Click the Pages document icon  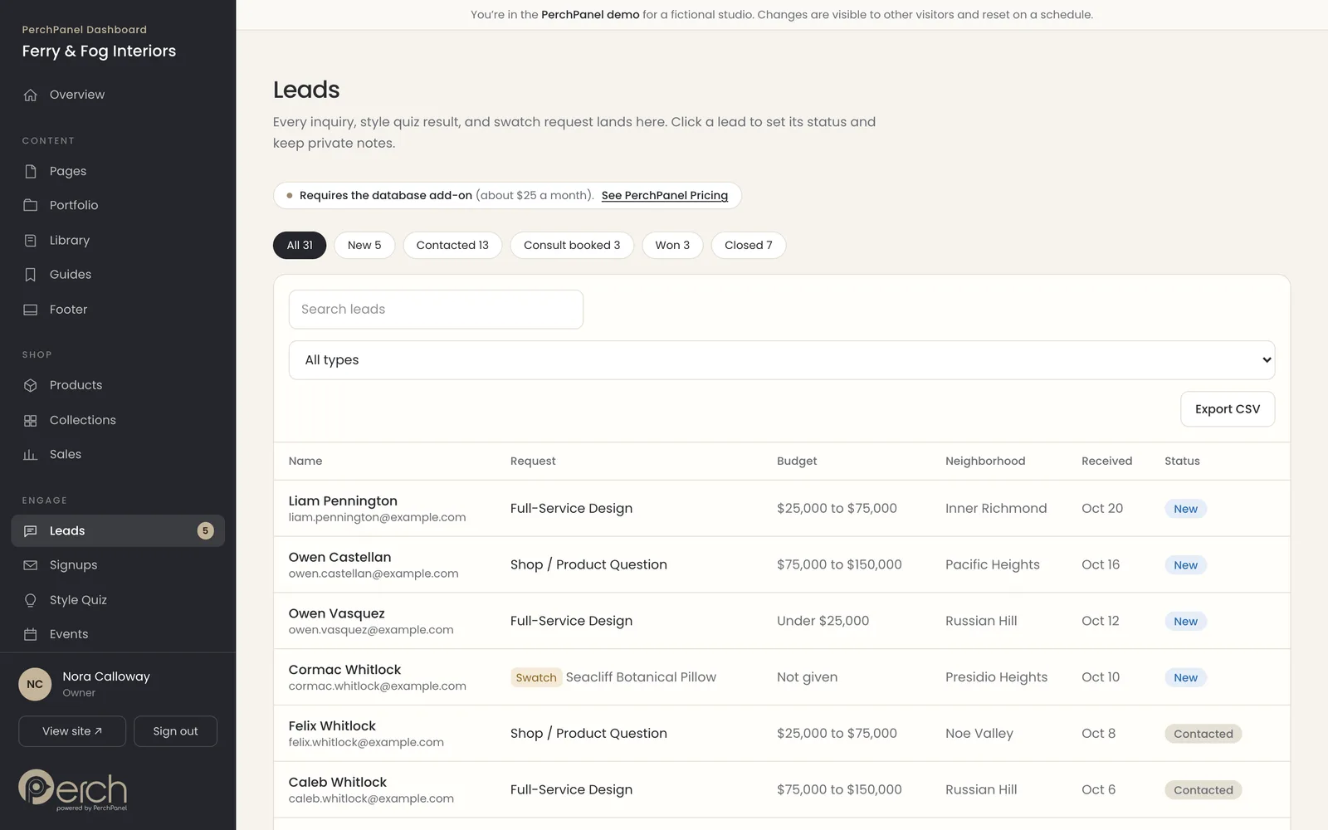point(31,171)
